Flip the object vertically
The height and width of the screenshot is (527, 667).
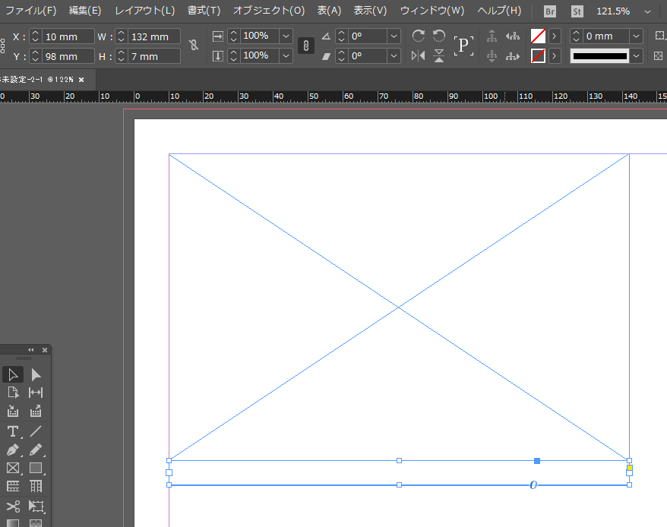[x=439, y=55]
